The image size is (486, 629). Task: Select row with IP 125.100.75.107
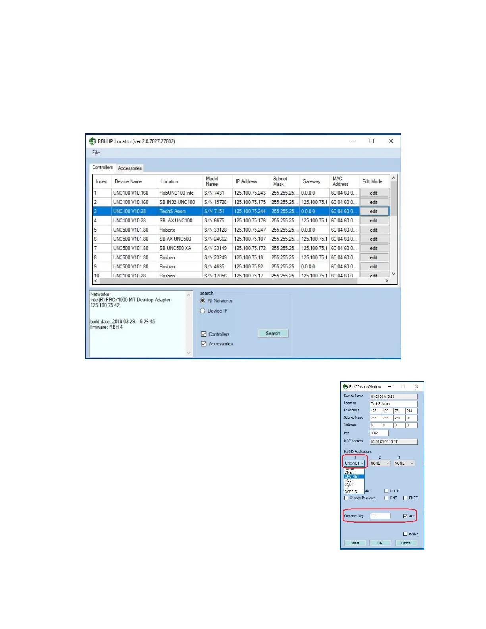click(x=241, y=239)
